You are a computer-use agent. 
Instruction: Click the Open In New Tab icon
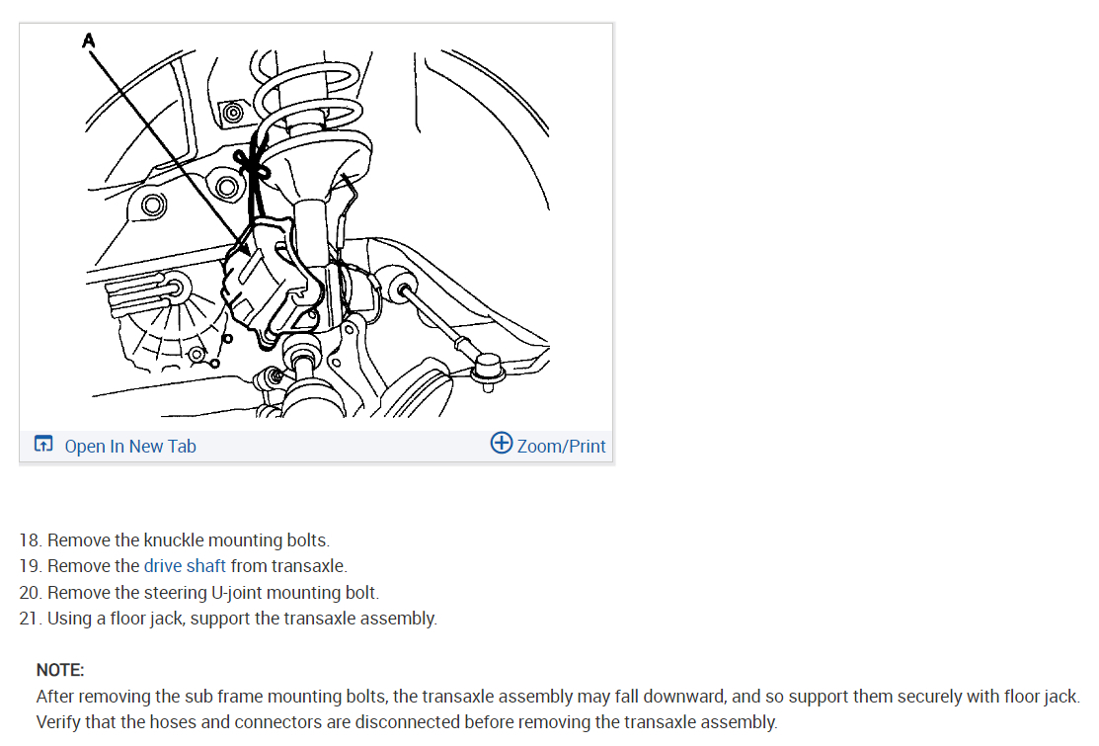click(x=43, y=445)
